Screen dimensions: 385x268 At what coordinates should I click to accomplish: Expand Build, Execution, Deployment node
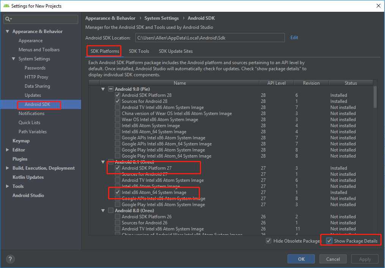(x=7, y=168)
